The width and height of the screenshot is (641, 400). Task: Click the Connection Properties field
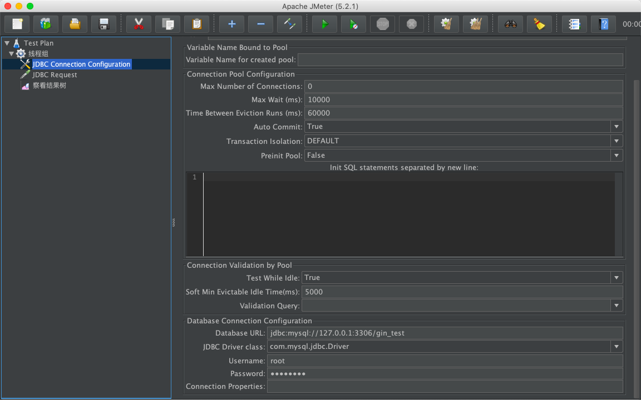[x=445, y=387]
